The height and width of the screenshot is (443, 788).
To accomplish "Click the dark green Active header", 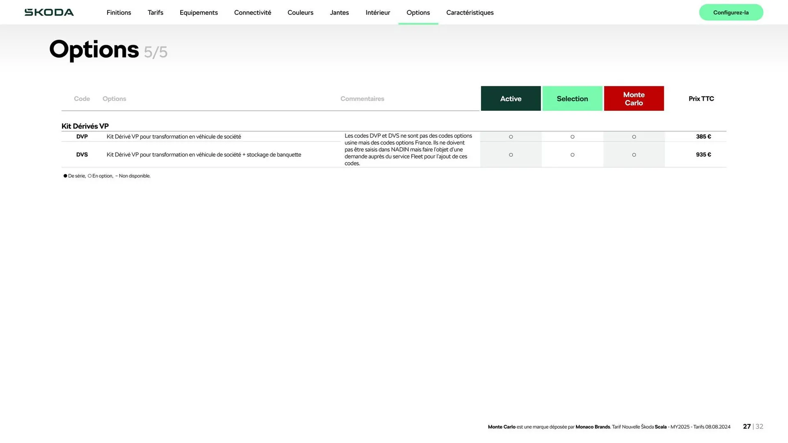I will coord(511,98).
